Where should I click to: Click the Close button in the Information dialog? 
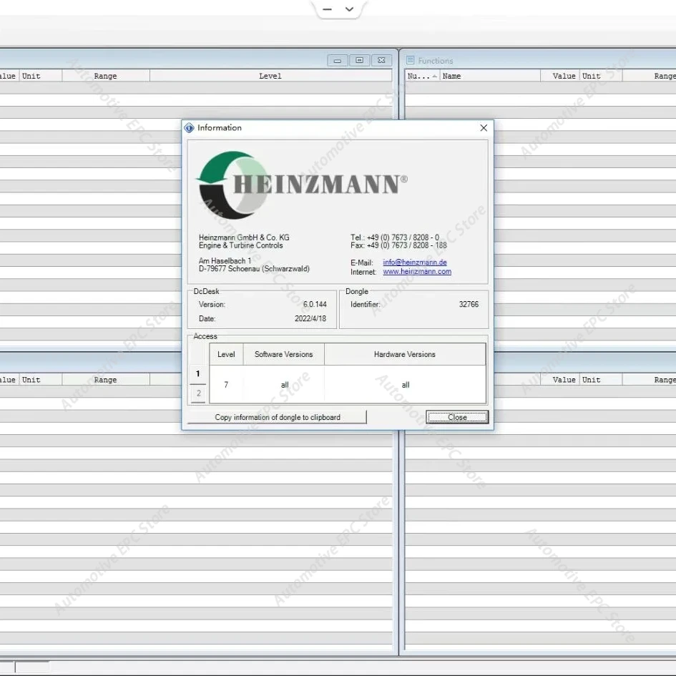point(457,417)
